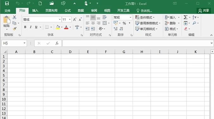Apply comma style number format
214x119 pixels.
coord(129,23)
